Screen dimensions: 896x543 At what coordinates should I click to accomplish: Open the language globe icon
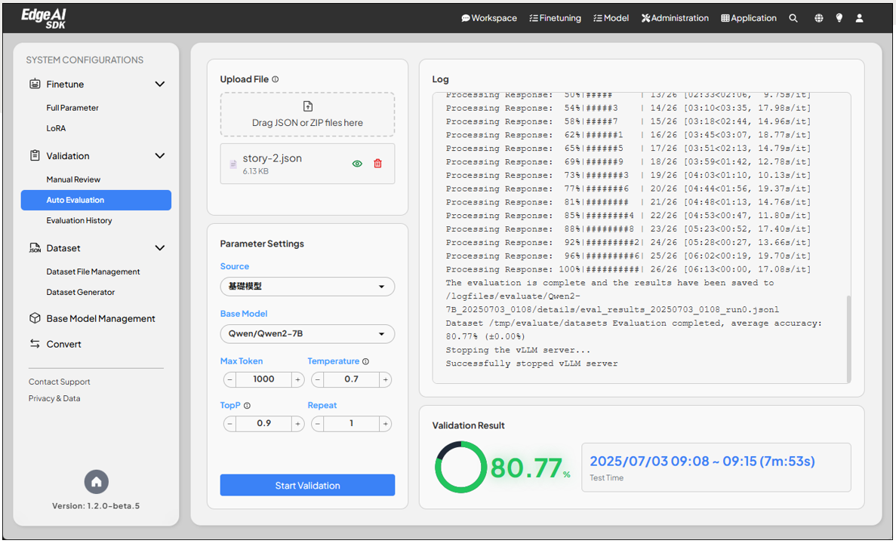tap(818, 18)
